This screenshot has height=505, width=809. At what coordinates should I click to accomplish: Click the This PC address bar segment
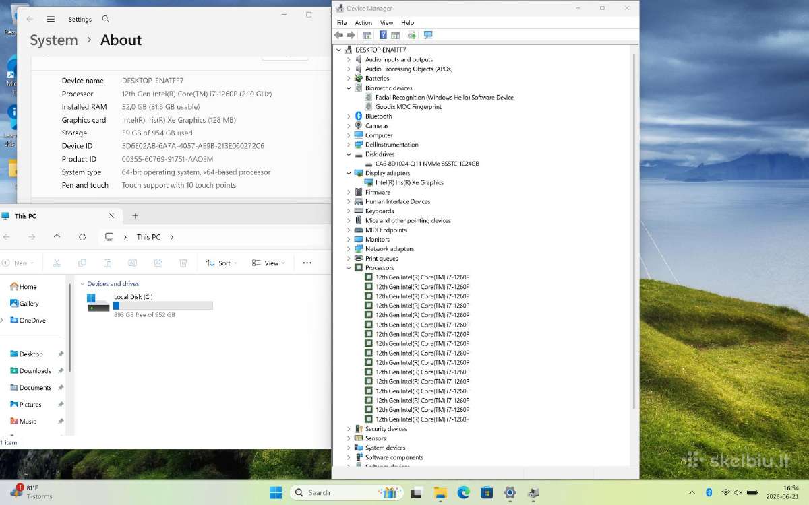tap(148, 237)
